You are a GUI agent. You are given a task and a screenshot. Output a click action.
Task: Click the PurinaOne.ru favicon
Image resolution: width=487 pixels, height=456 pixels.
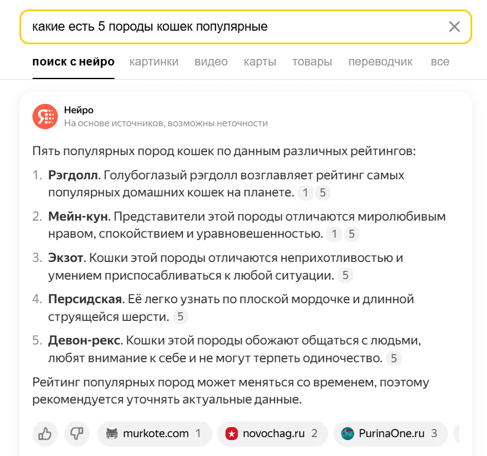347,434
